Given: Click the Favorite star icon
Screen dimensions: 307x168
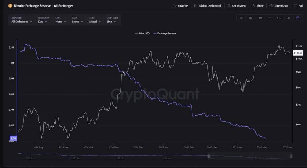Looking at the screenshot, I should (x=175, y=6).
